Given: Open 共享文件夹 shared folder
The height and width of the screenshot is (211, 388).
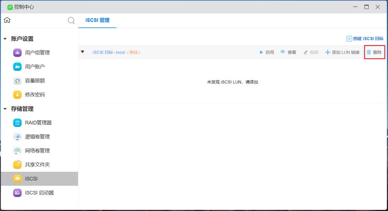Looking at the screenshot, I should pos(18,165).
